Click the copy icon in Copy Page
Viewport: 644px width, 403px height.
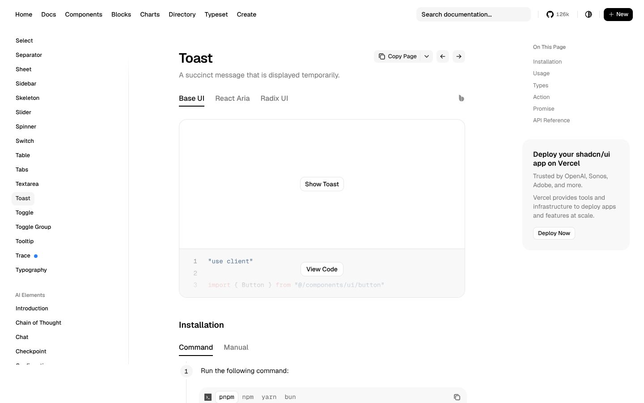[381, 56]
